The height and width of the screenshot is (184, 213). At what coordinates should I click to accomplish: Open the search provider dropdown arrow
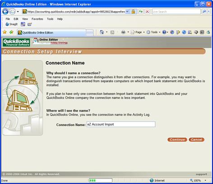pos(208,11)
